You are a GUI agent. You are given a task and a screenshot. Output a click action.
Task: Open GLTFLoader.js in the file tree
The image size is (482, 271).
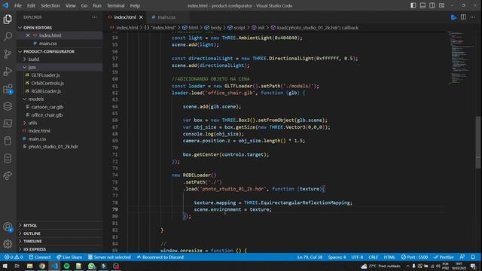click(x=45, y=75)
